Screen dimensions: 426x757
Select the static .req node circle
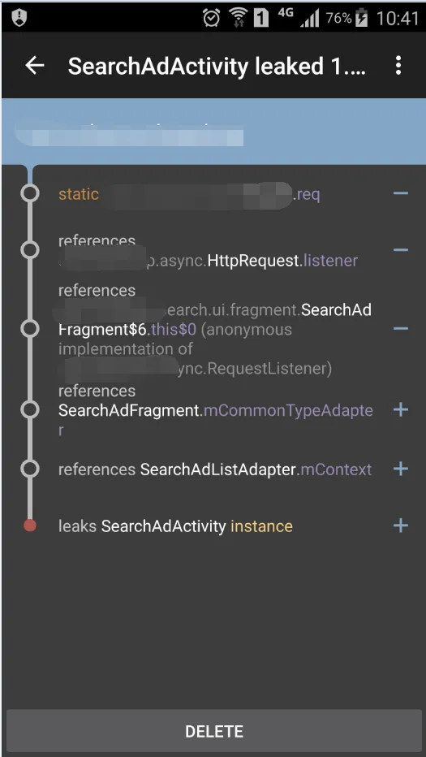click(x=30, y=193)
